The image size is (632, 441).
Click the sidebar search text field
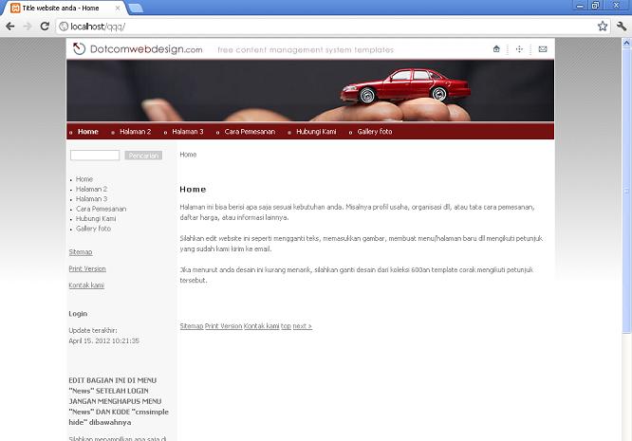(95, 156)
